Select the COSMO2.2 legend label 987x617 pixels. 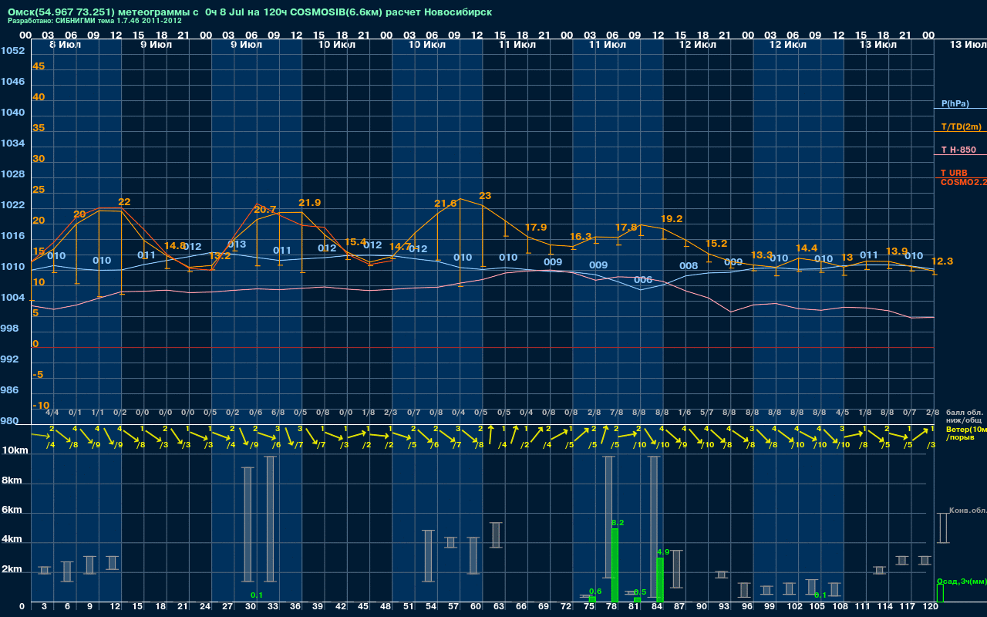coord(963,182)
